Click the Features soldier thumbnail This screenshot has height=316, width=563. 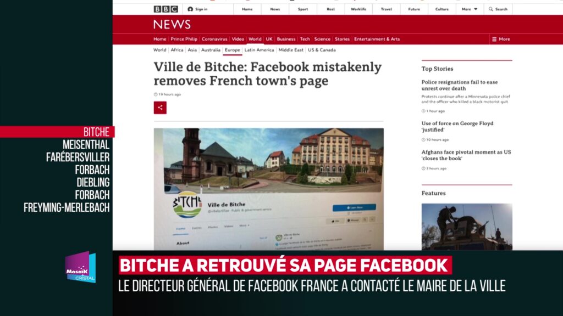tap(467, 227)
